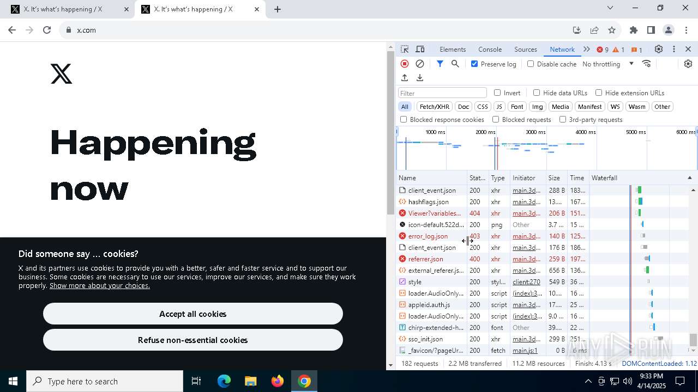Open Firefox from the taskbar
This screenshot has height=392, width=698.
278,381
